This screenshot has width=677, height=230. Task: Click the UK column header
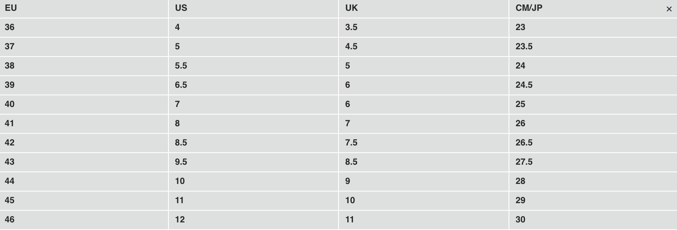351,8
